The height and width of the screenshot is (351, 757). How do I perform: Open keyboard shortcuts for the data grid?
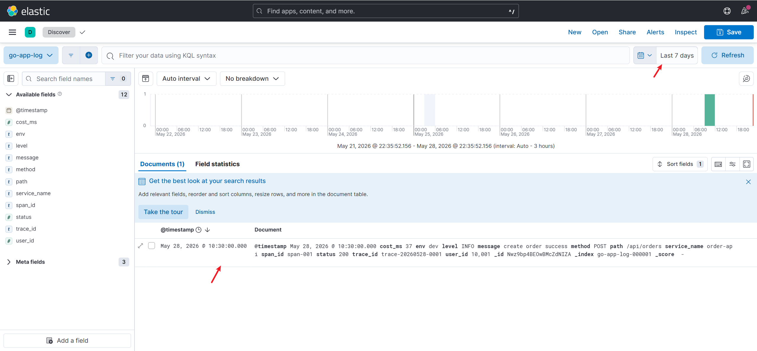point(718,164)
